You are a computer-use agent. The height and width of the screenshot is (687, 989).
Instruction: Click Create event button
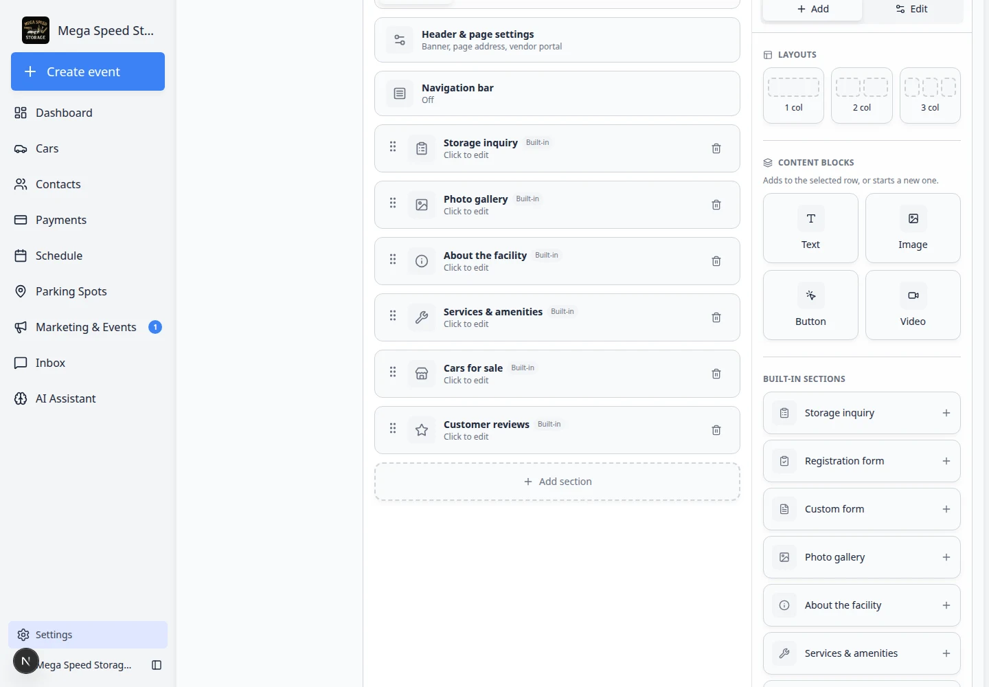click(88, 71)
